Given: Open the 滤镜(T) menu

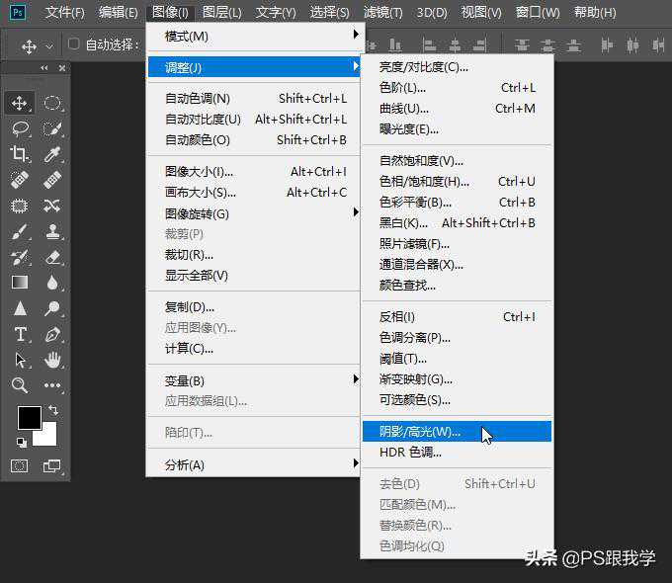Looking at the screenshot, I should coord(382,13).
